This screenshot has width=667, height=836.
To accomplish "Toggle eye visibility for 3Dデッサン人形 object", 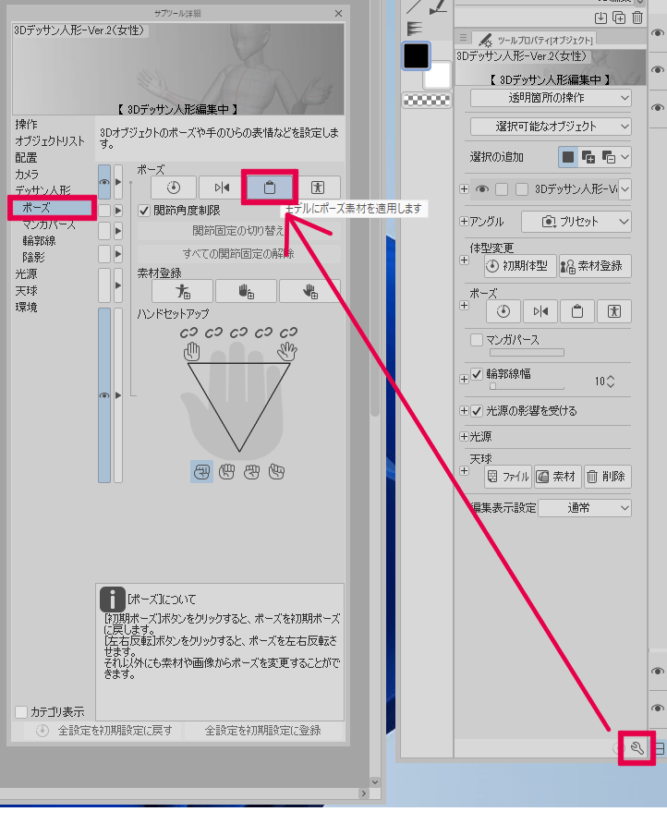I will point(482,189).
